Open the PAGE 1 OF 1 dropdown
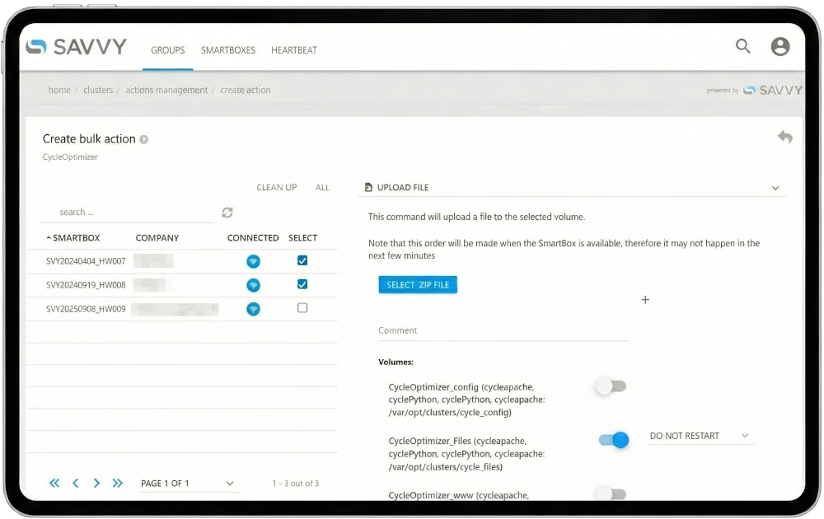Screen dimensions: 824x519 click(x=187, y=484)
